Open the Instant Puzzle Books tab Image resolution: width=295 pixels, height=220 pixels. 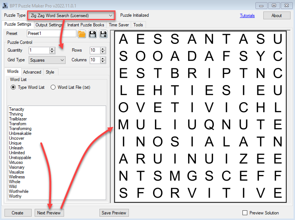tap(86, 25)
